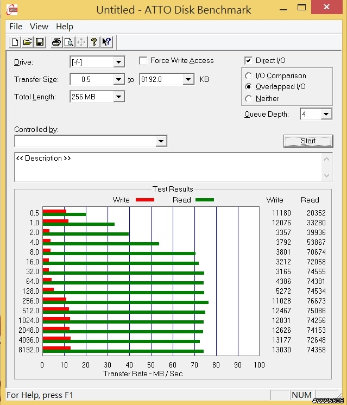The image size is (347, 405).
Task: Open the File menu
Action: pos(16,27)
